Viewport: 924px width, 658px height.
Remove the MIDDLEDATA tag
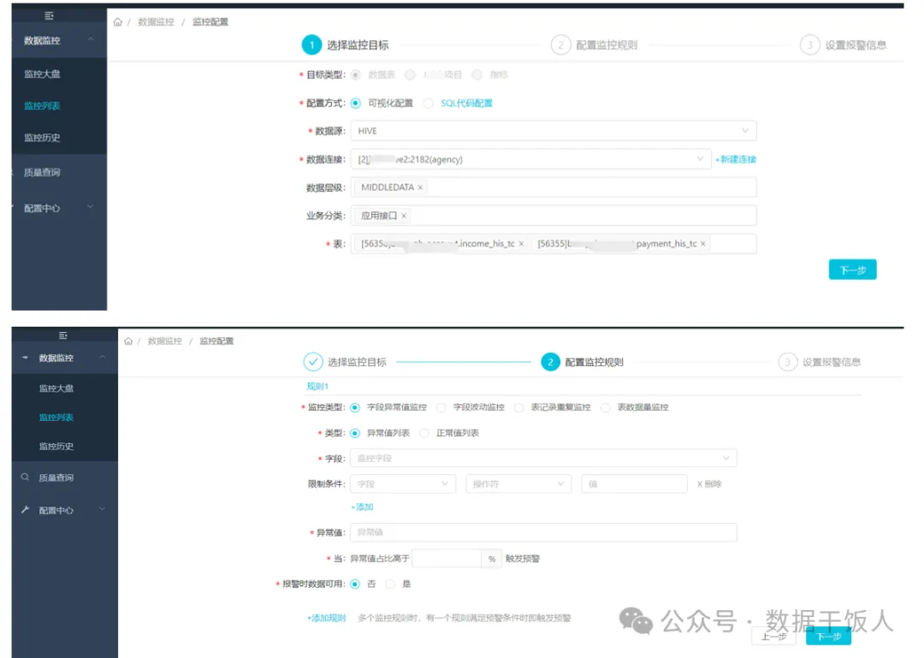click(x=420, y=187)
